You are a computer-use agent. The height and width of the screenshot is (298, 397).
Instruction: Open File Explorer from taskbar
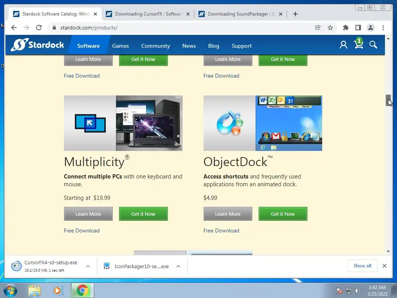[35, 290]
